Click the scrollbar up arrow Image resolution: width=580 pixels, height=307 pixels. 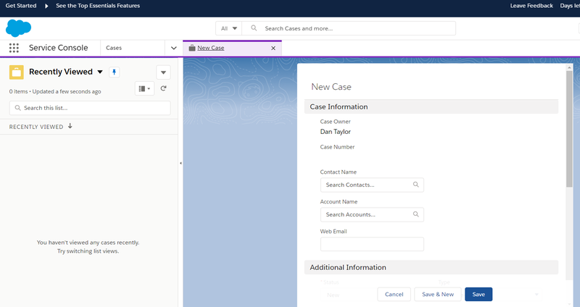pyautogui.click(x=569, y=67)
